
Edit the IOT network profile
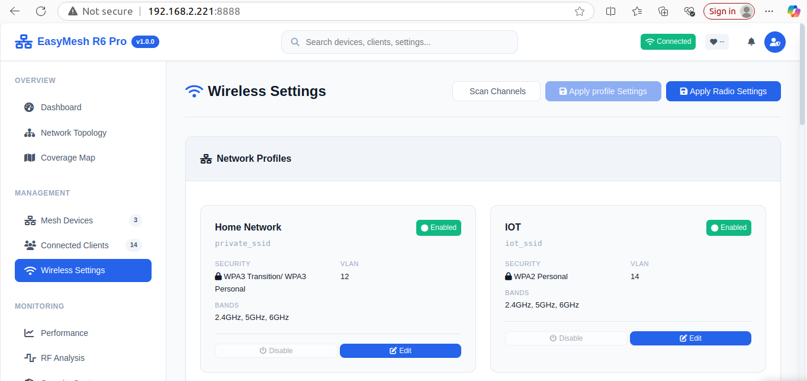690,338
